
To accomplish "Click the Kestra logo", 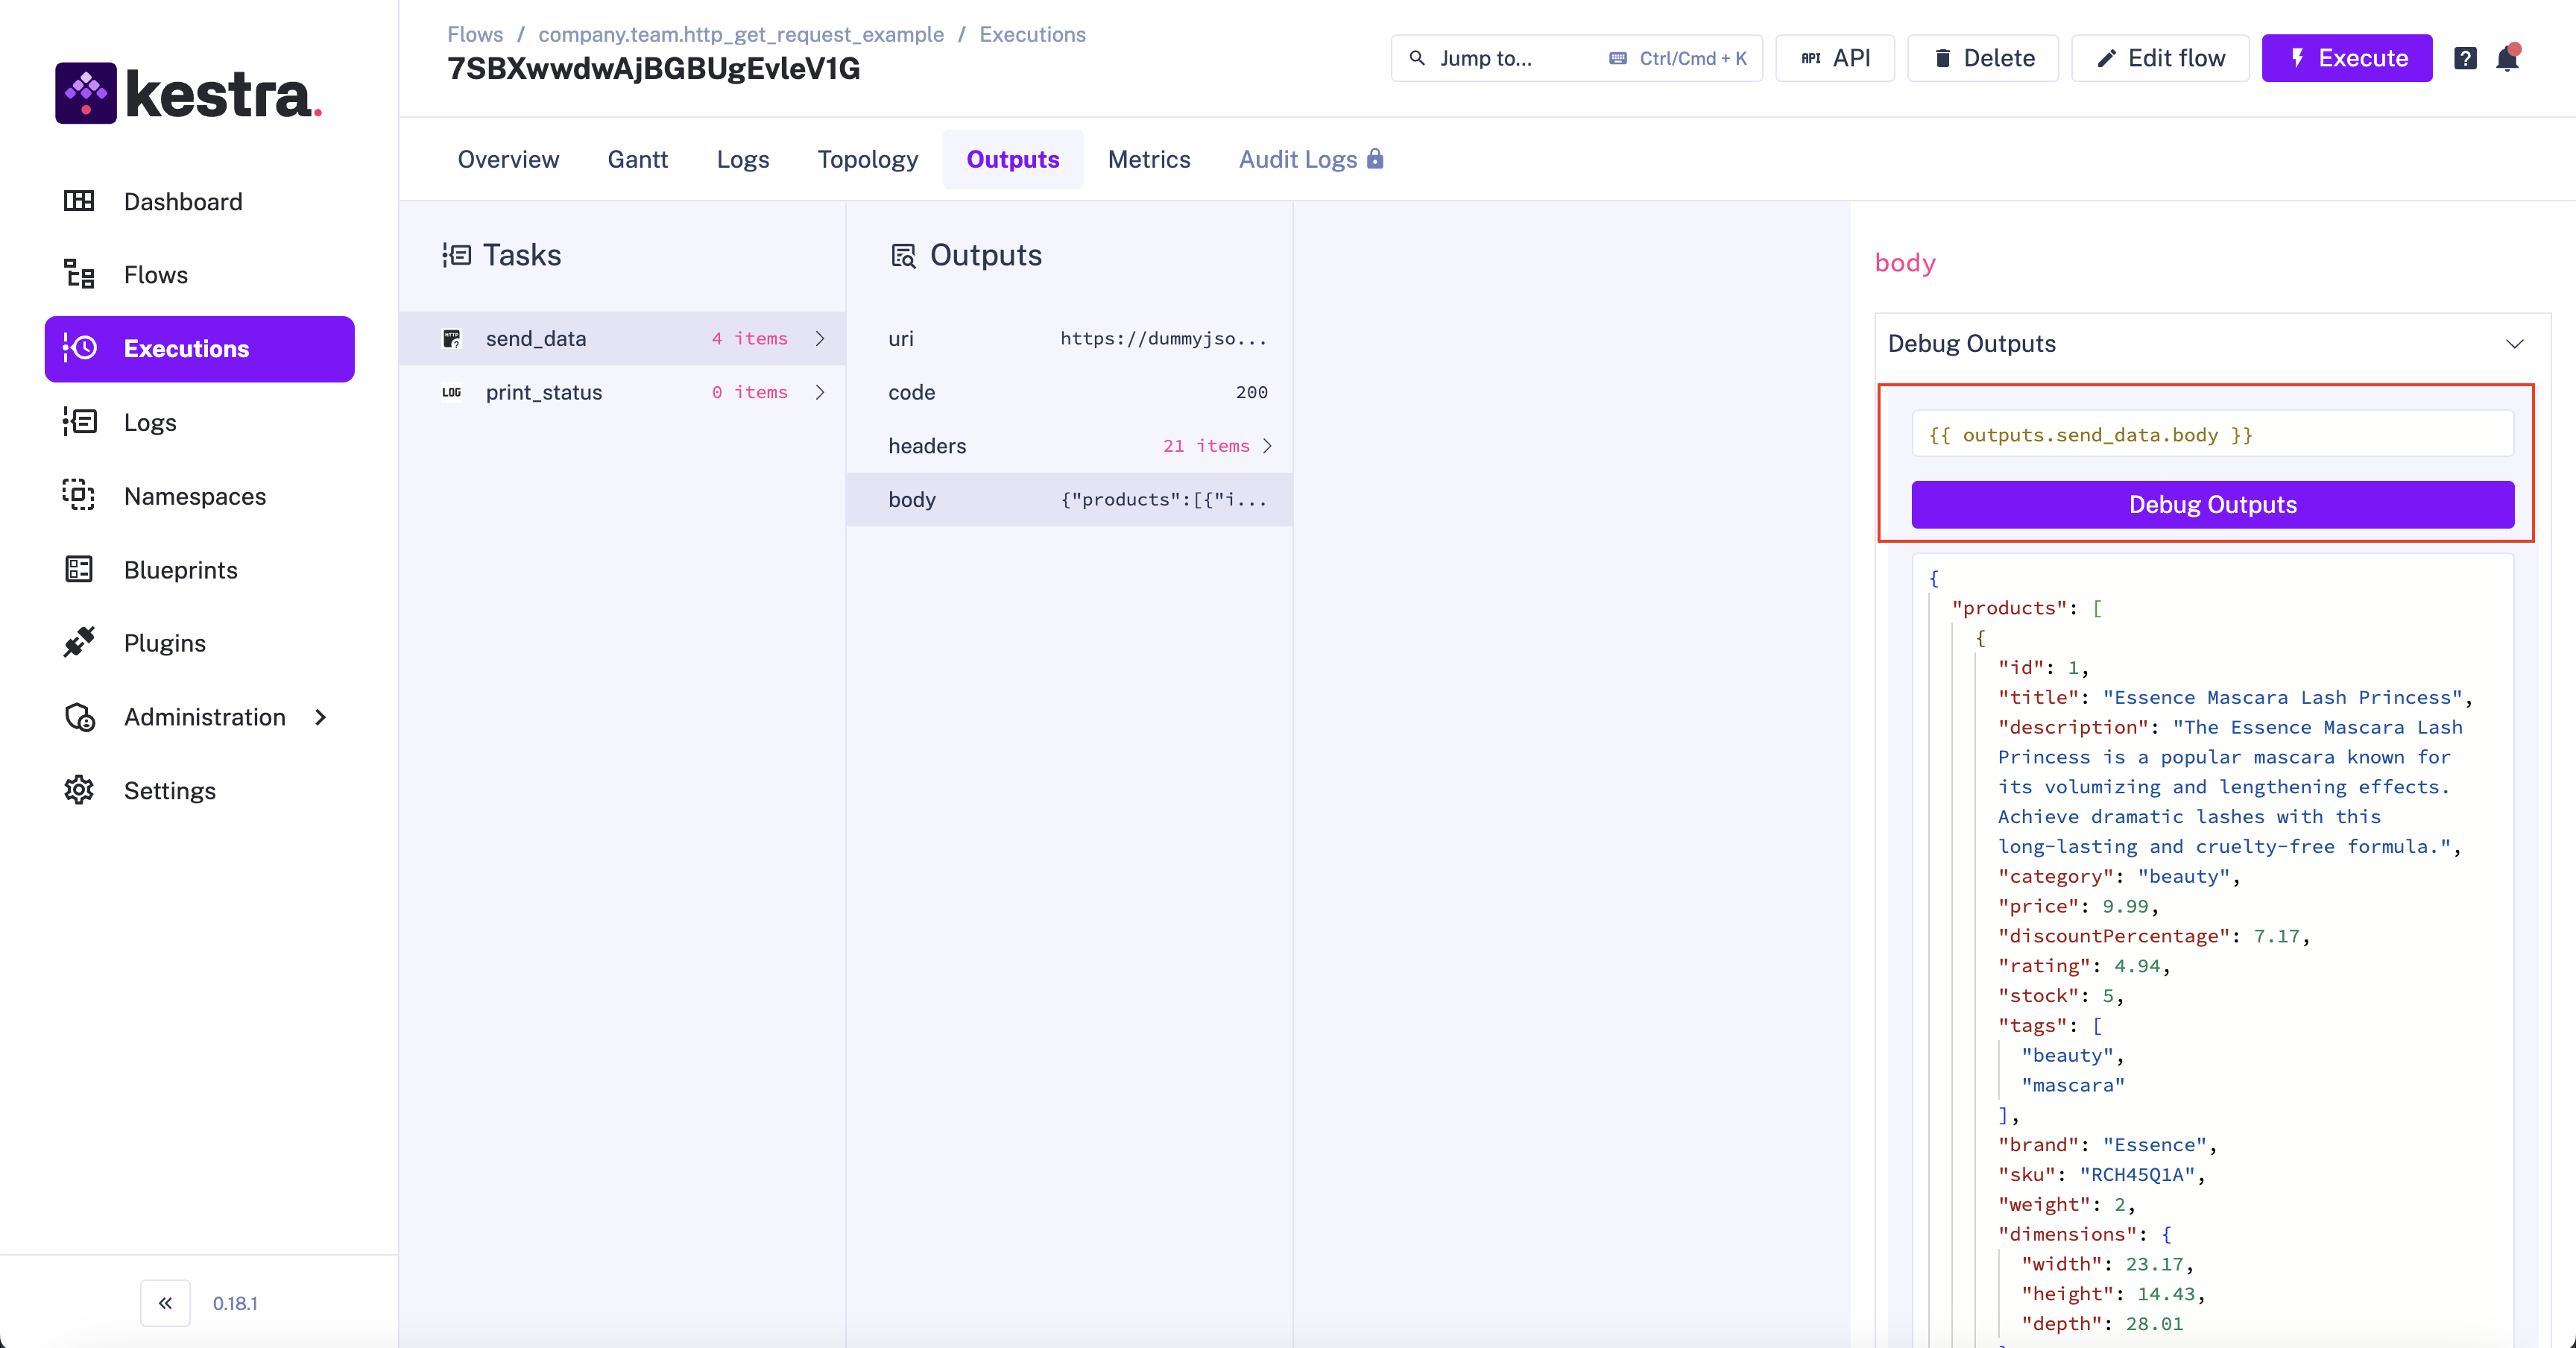I will [x=188, y=93].
